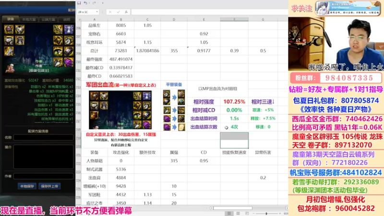Switch to the 云端方案 tab
Screen dimensions: 384x216
pyautogui.click(x=48, y=19)
